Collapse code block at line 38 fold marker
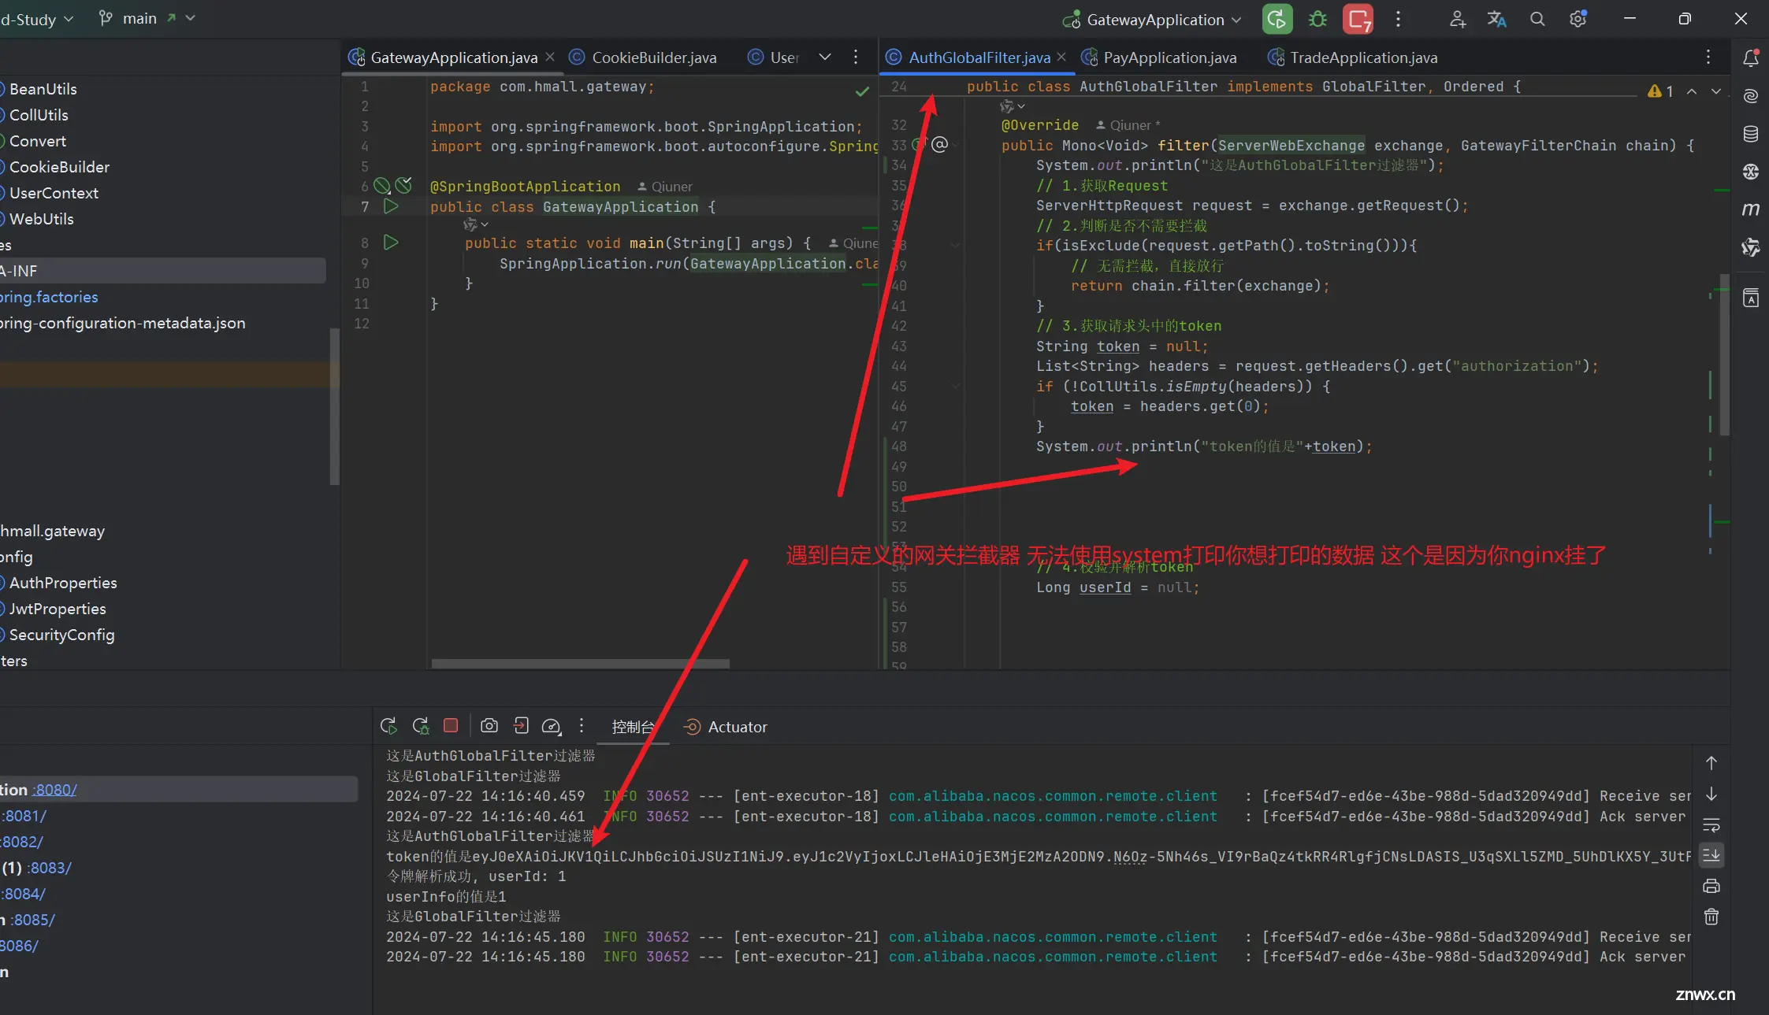 tap(955, 245)
